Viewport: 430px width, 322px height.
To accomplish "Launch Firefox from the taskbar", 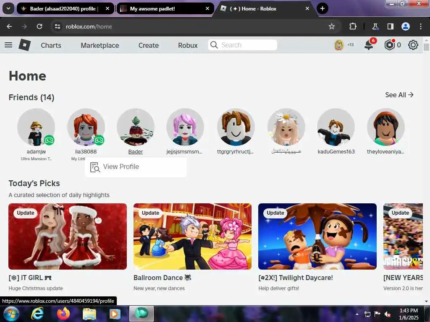I will point(63,314).
